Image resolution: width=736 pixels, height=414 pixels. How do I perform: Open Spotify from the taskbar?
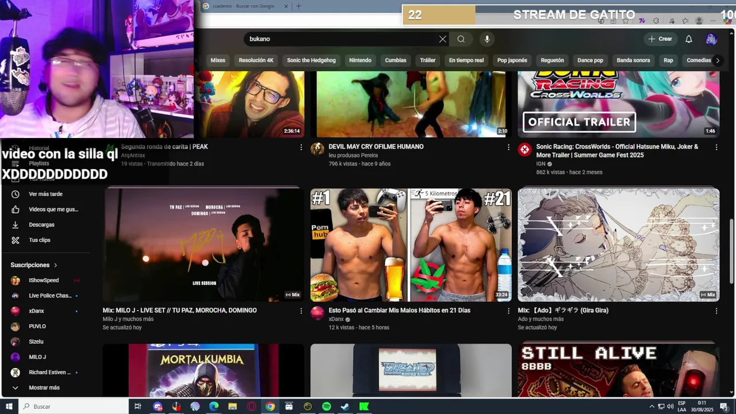click(327, 407)
